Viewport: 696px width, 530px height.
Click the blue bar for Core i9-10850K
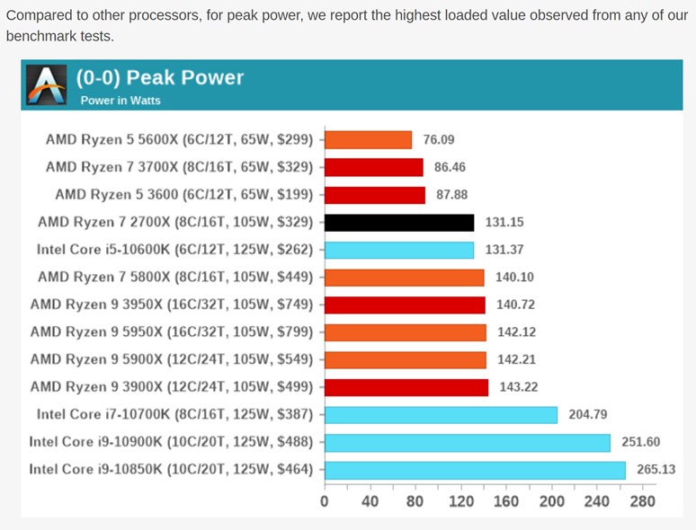475,470
